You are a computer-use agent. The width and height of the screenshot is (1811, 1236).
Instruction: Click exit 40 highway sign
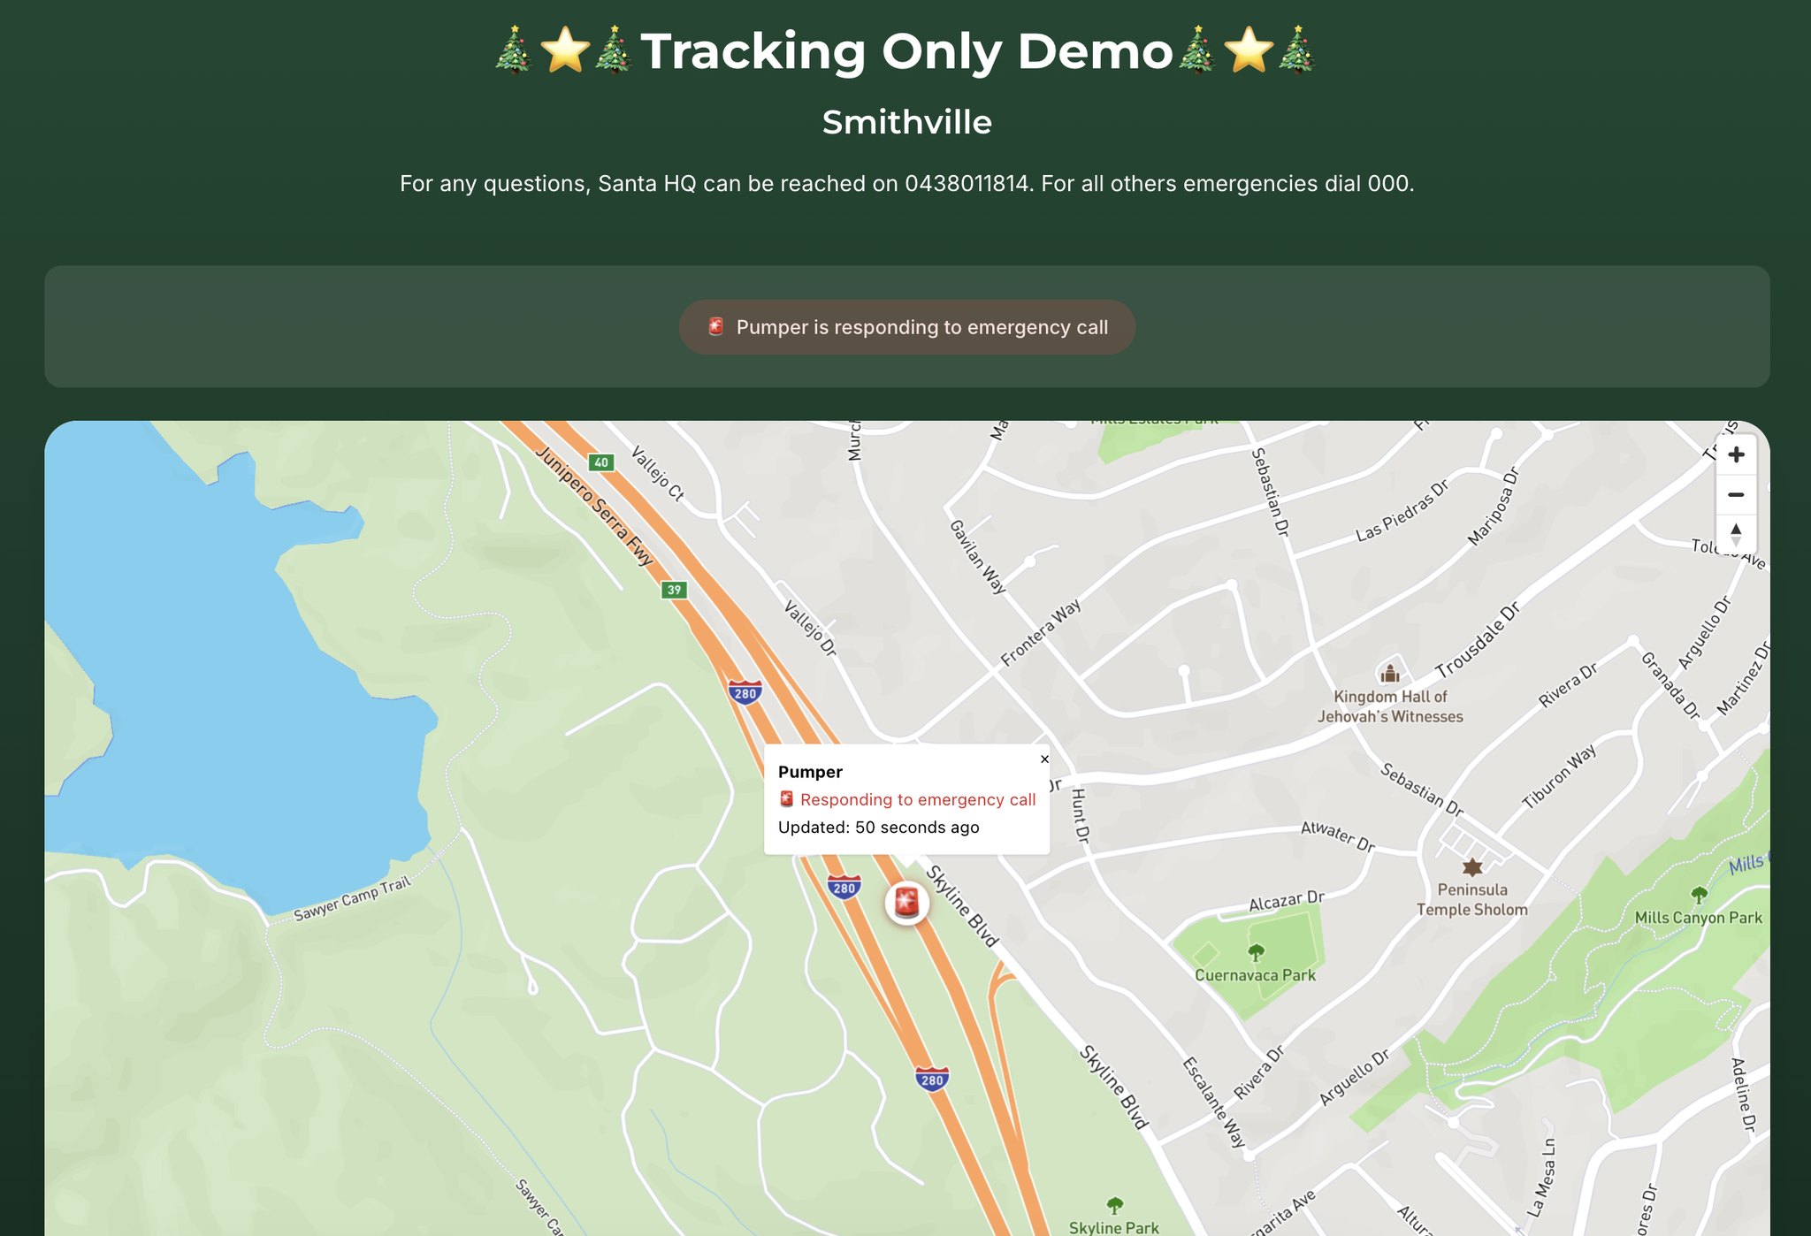[x=601, y=462]
